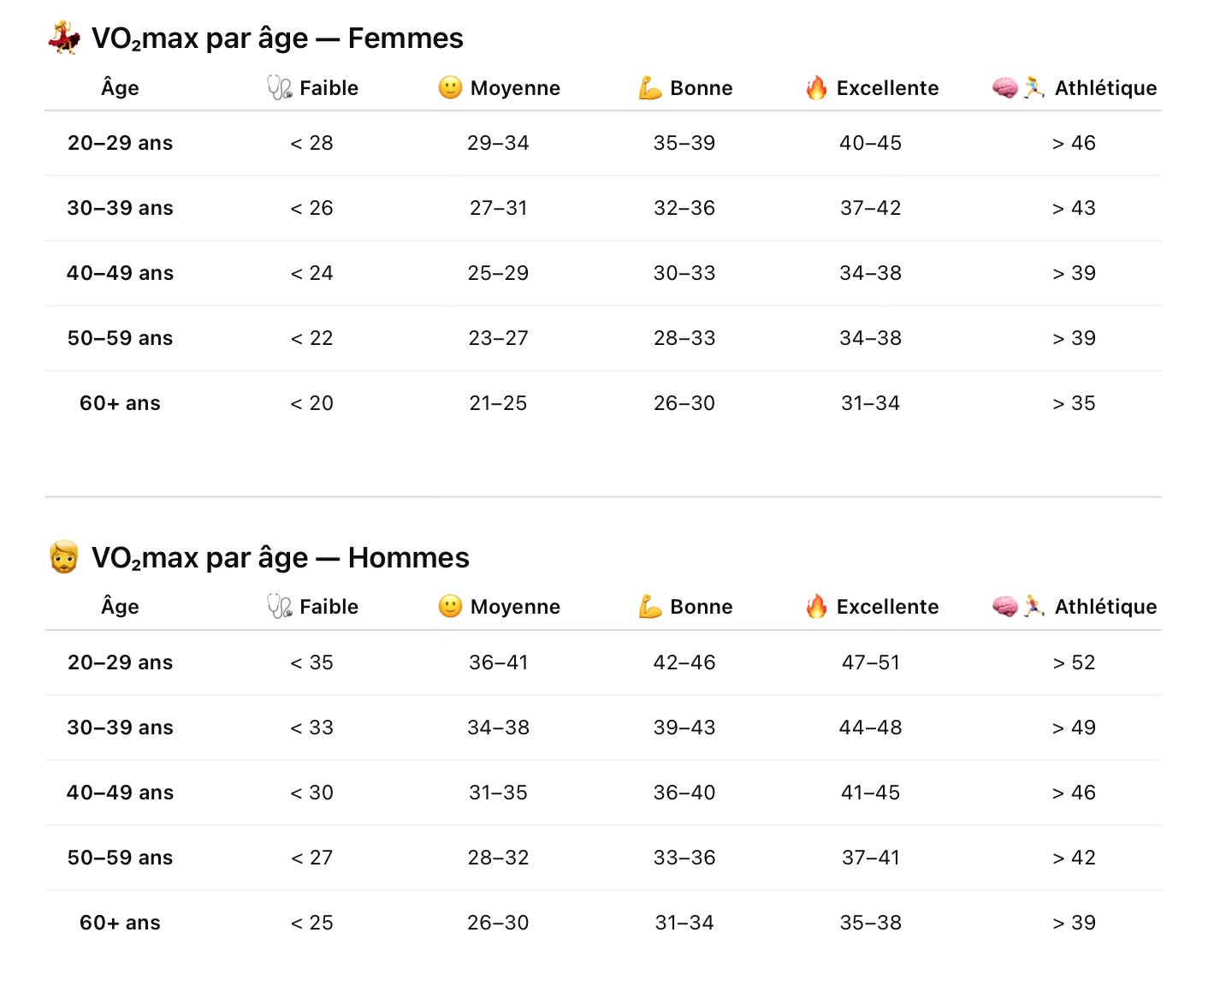Click the 36–41 Moyenne cell in Hommes table

coord(498,662)
